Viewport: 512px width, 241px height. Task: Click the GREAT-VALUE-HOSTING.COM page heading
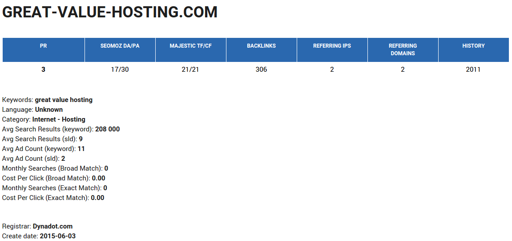(x=110, y=12)
